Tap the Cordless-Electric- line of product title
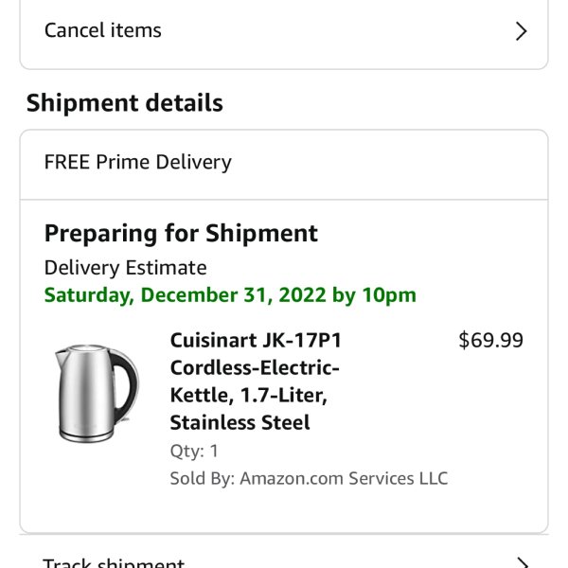The height and width of the screenshot is (568, 568). click(x=255, y=368)
